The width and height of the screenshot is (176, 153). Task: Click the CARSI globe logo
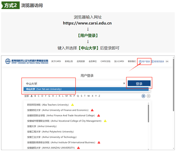pos(8,61)
